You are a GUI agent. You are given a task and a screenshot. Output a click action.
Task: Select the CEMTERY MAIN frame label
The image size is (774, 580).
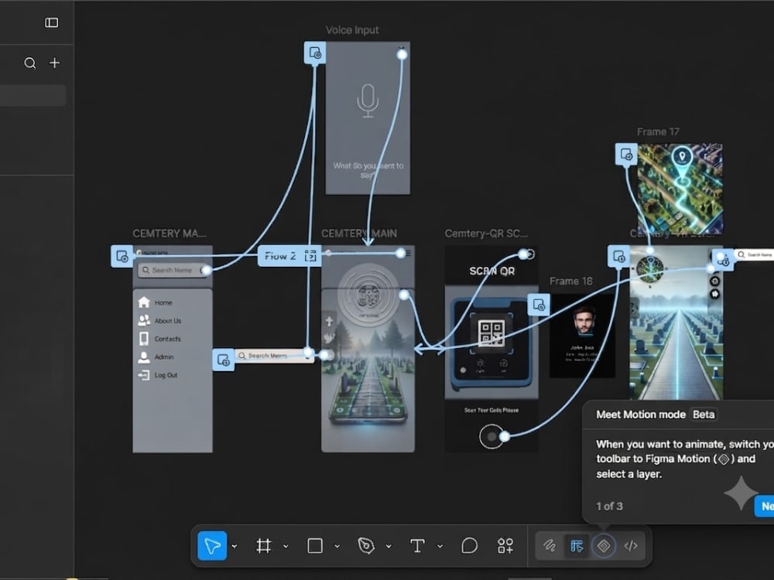359,234
